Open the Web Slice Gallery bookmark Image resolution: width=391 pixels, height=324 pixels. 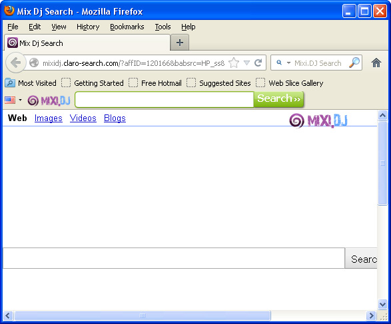pos(290,83)
